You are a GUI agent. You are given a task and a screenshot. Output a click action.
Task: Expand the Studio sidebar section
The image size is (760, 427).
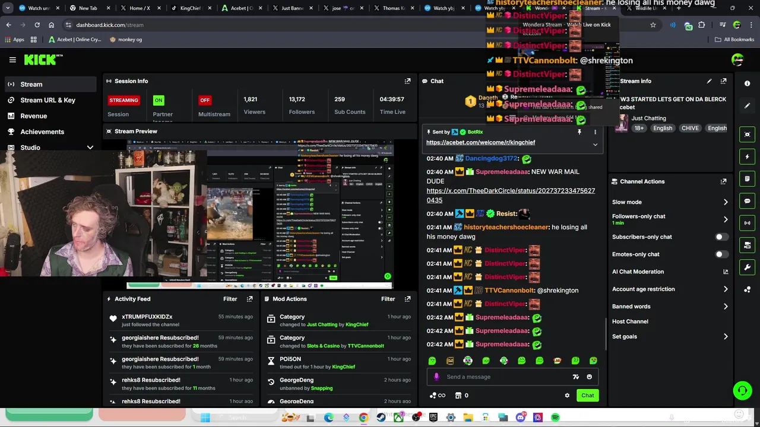[x=90, y=148]
